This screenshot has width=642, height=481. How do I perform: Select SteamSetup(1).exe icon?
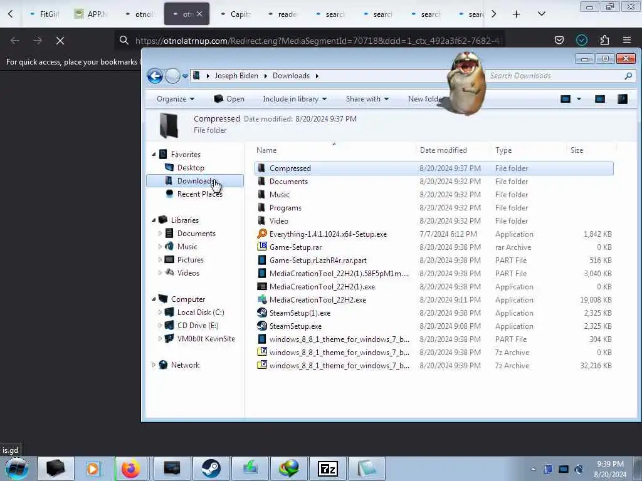[x=261, y=313]
